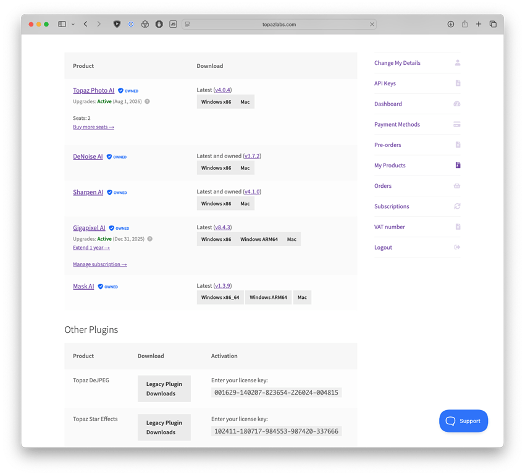
Task: Download Mask AI for Windows x86_64
Action: [220, 297]
